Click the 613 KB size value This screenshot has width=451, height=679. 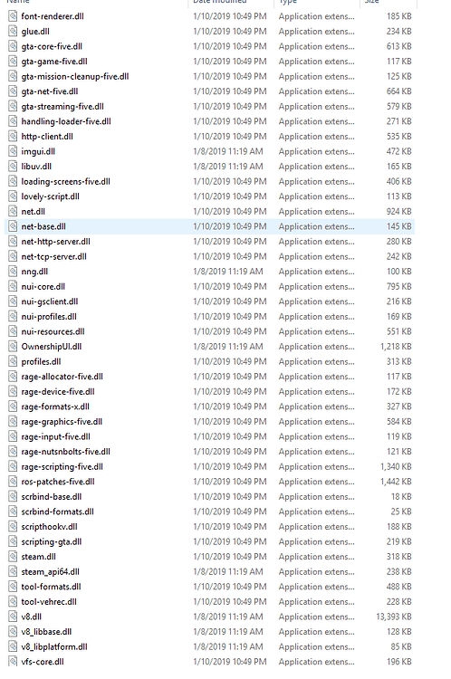(x=399, y=46)
